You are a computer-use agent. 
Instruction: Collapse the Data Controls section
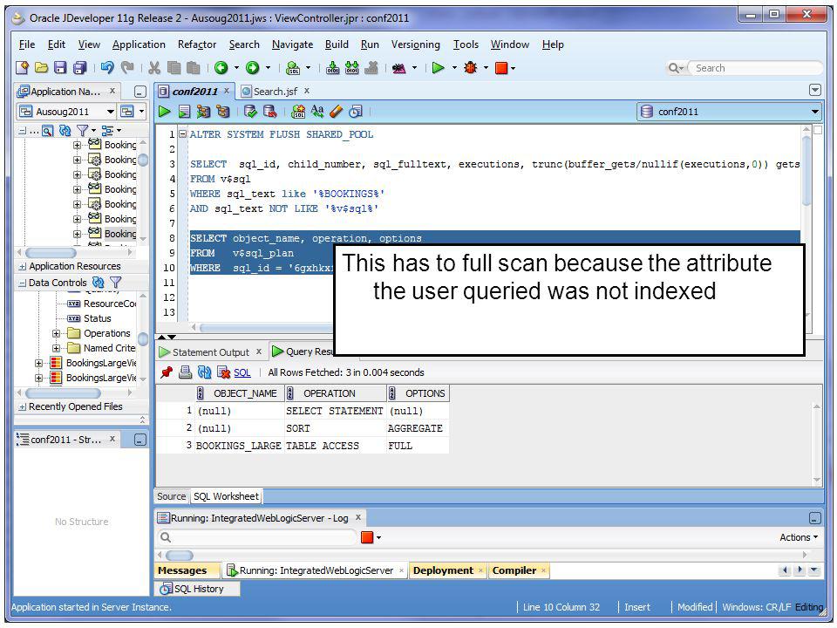click(23, 283)
